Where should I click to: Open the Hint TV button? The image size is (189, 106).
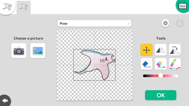(x=183, y=6)
